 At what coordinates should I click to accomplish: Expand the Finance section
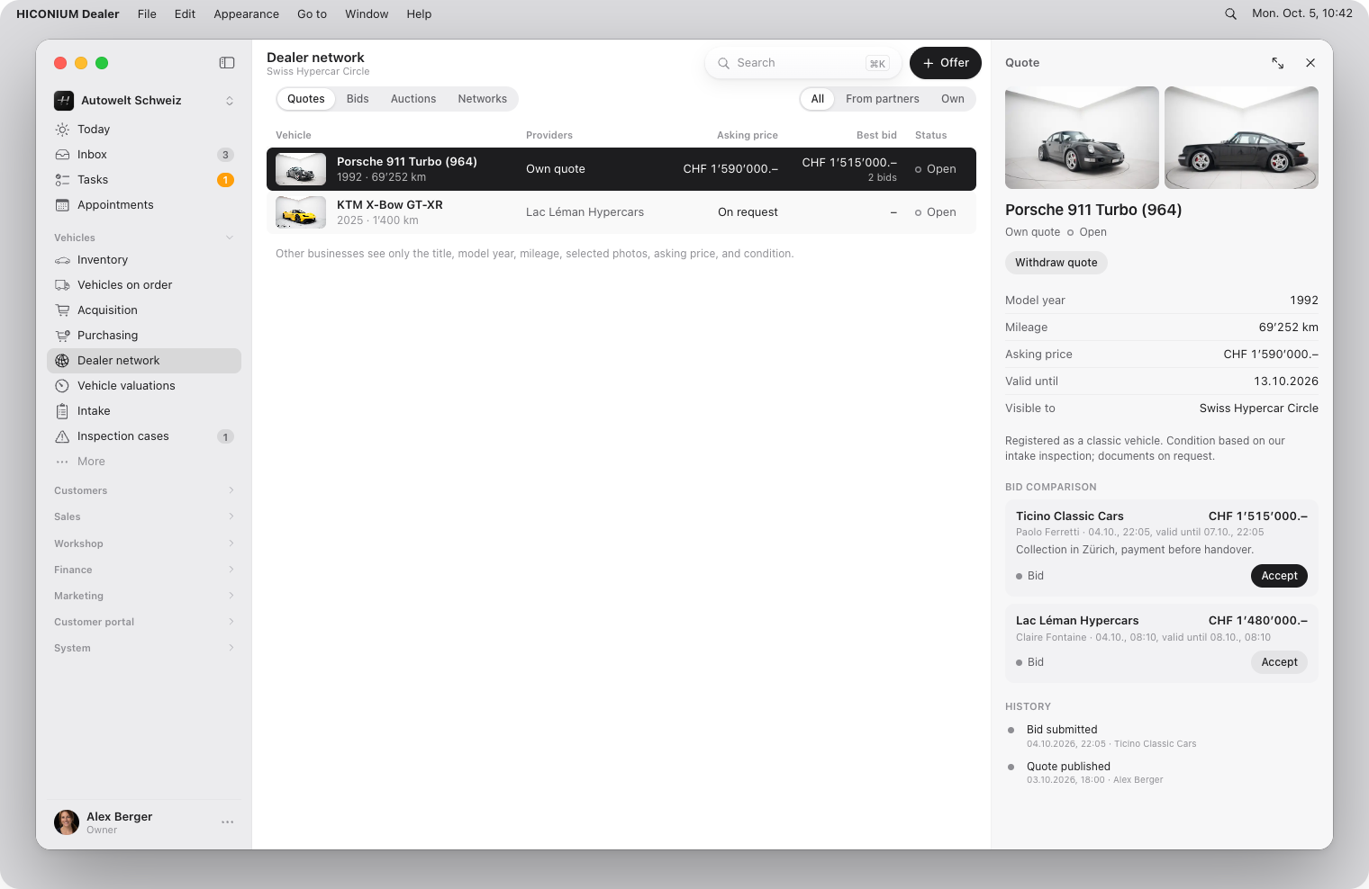pos(144,570)
